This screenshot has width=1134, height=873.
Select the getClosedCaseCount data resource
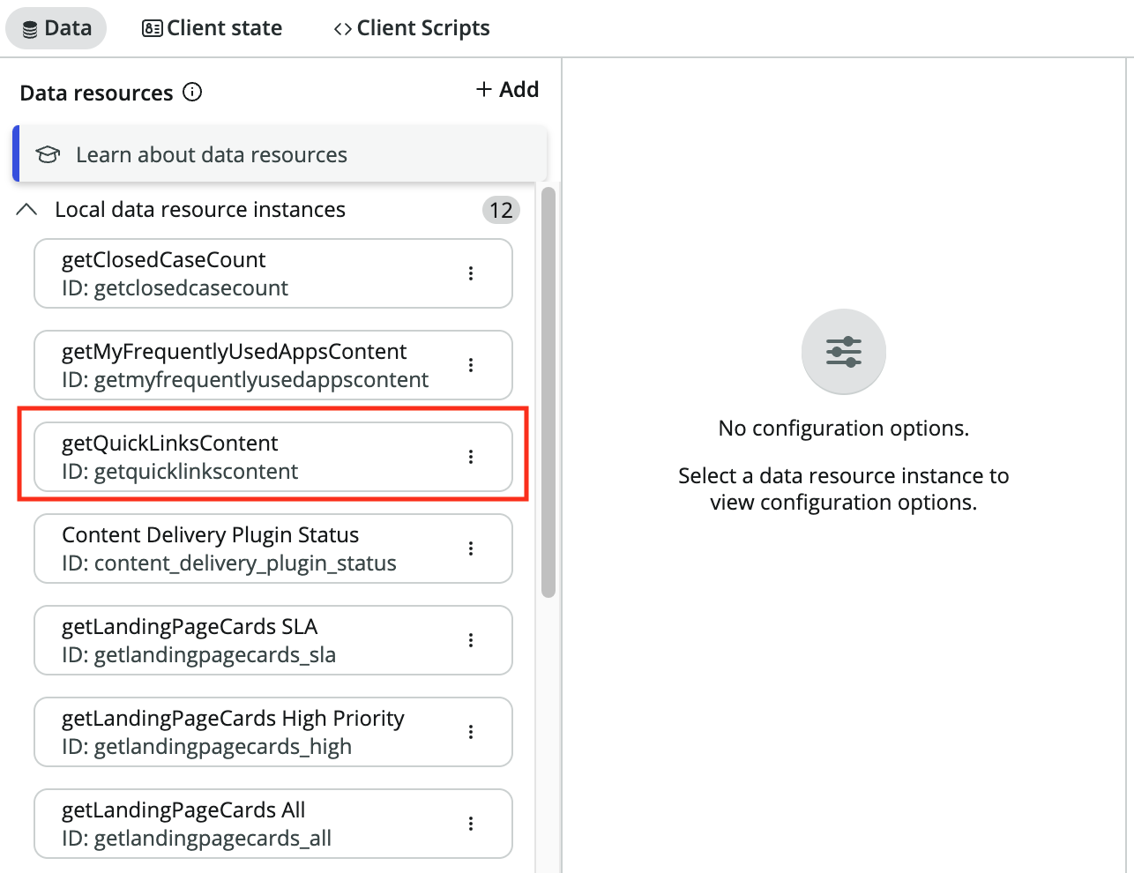(273, 273)
